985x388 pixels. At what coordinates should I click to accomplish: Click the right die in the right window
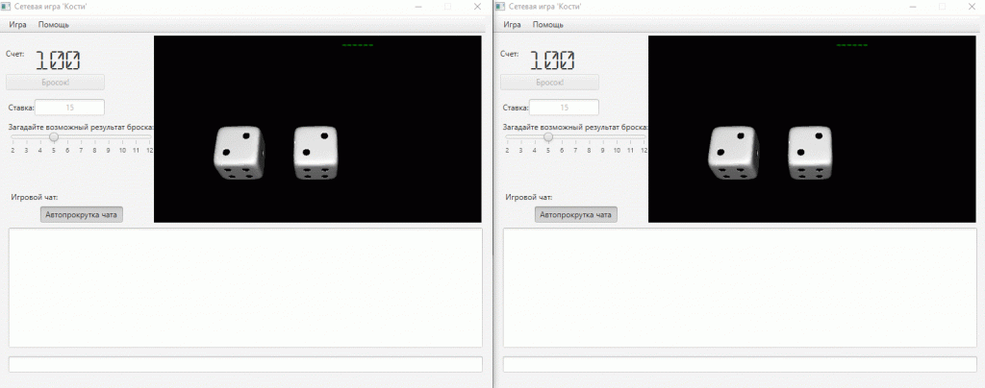pyautogui.click(x=809, y=153)
